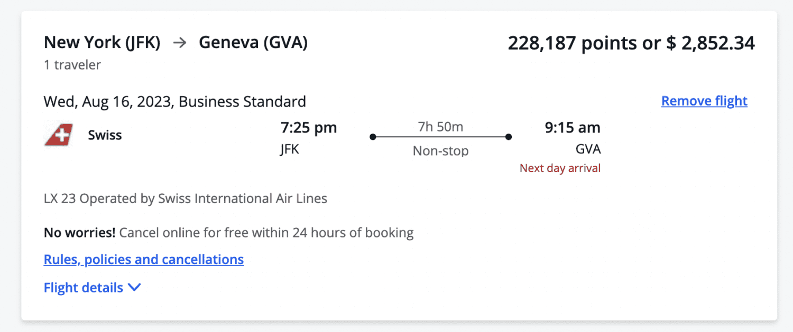Open Flight details via its dropdown arrow

point(135,288)
